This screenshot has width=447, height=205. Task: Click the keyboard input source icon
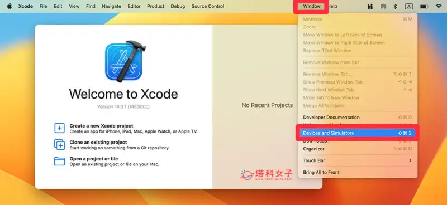[409, 6]
